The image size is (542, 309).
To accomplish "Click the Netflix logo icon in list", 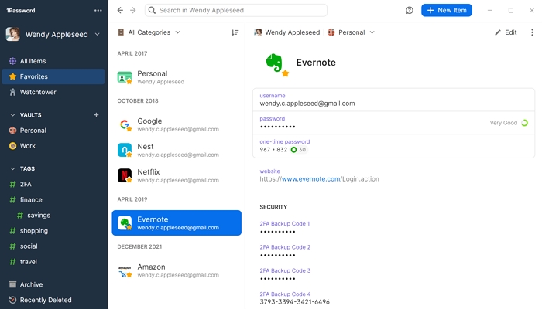I will pos(125,175).
